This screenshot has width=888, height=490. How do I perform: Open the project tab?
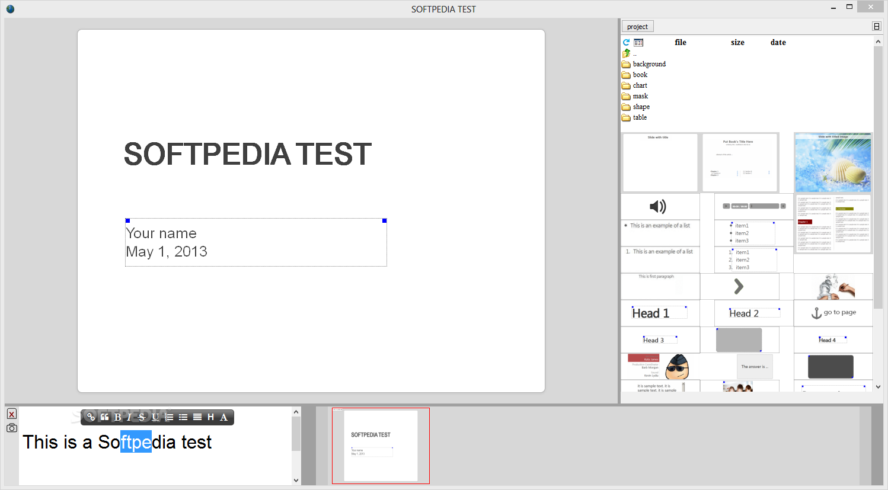637,27
